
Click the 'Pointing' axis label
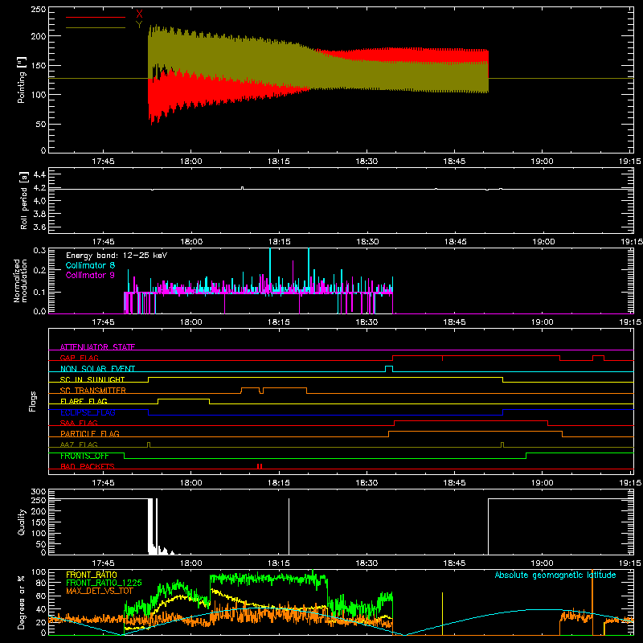pyautogui.click(x=22, y=80)
